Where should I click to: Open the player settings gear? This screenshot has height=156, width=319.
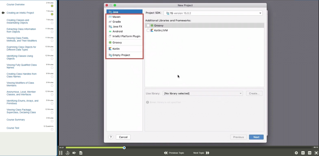[296, 153]
